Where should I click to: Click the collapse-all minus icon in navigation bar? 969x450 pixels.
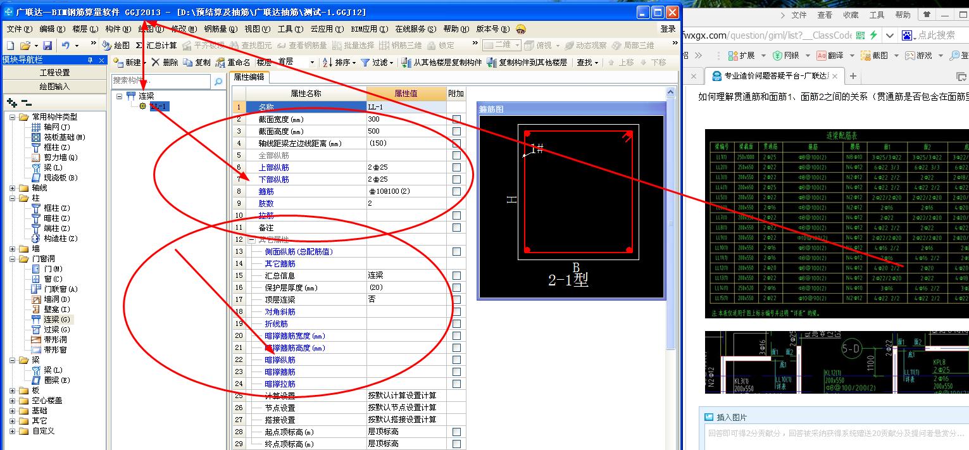coord(26,103)
